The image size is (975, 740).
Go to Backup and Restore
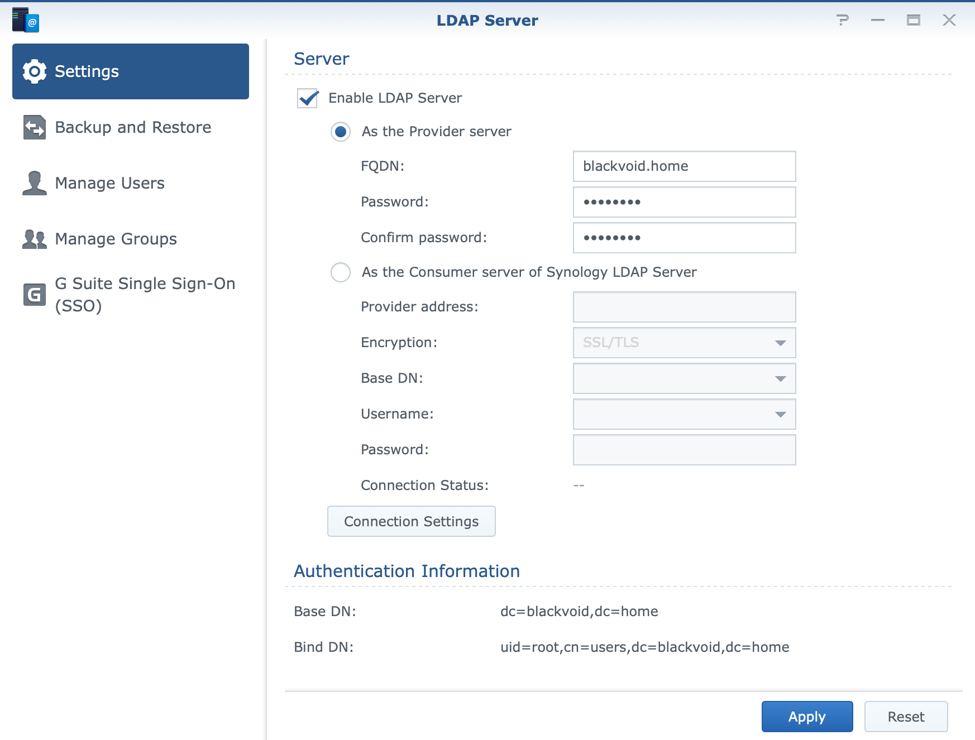tap(131, 127)
